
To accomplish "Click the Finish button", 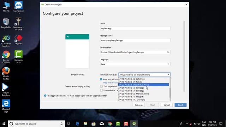I will 180,105.
